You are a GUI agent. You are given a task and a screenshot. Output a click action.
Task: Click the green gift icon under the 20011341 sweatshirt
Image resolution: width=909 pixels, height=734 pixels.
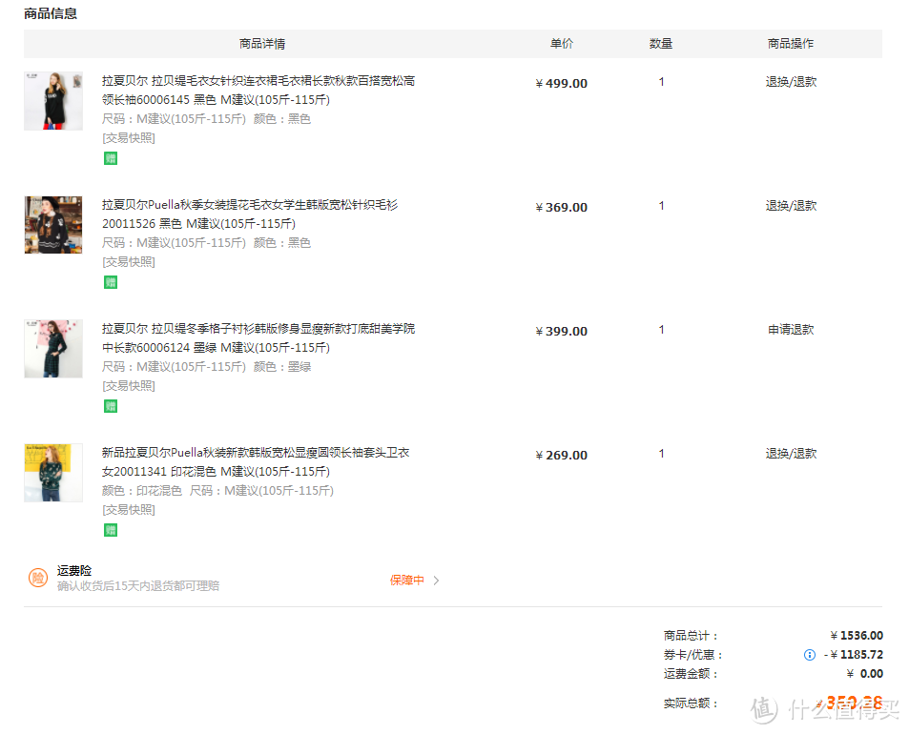coord(110,530)
